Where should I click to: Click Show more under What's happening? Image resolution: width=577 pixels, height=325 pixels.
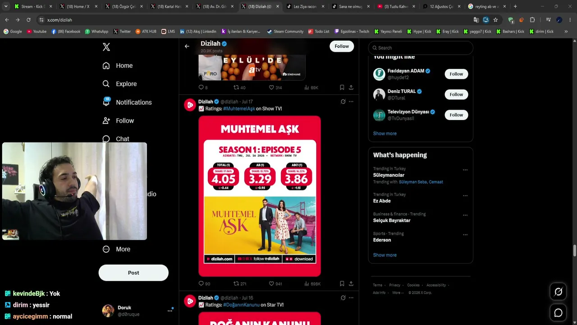pos(385,255)
